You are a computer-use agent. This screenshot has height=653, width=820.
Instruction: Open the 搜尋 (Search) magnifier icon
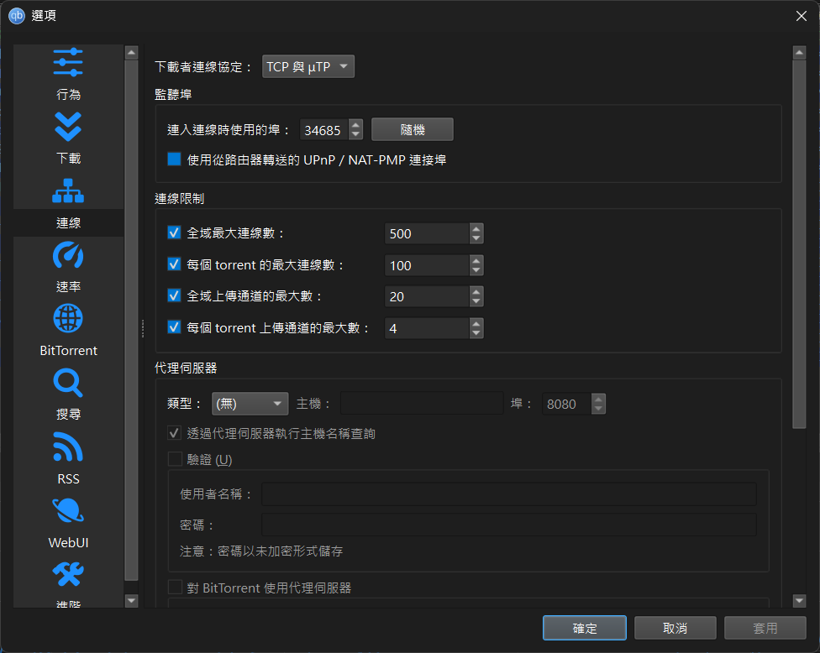click(x=68, y=383)
